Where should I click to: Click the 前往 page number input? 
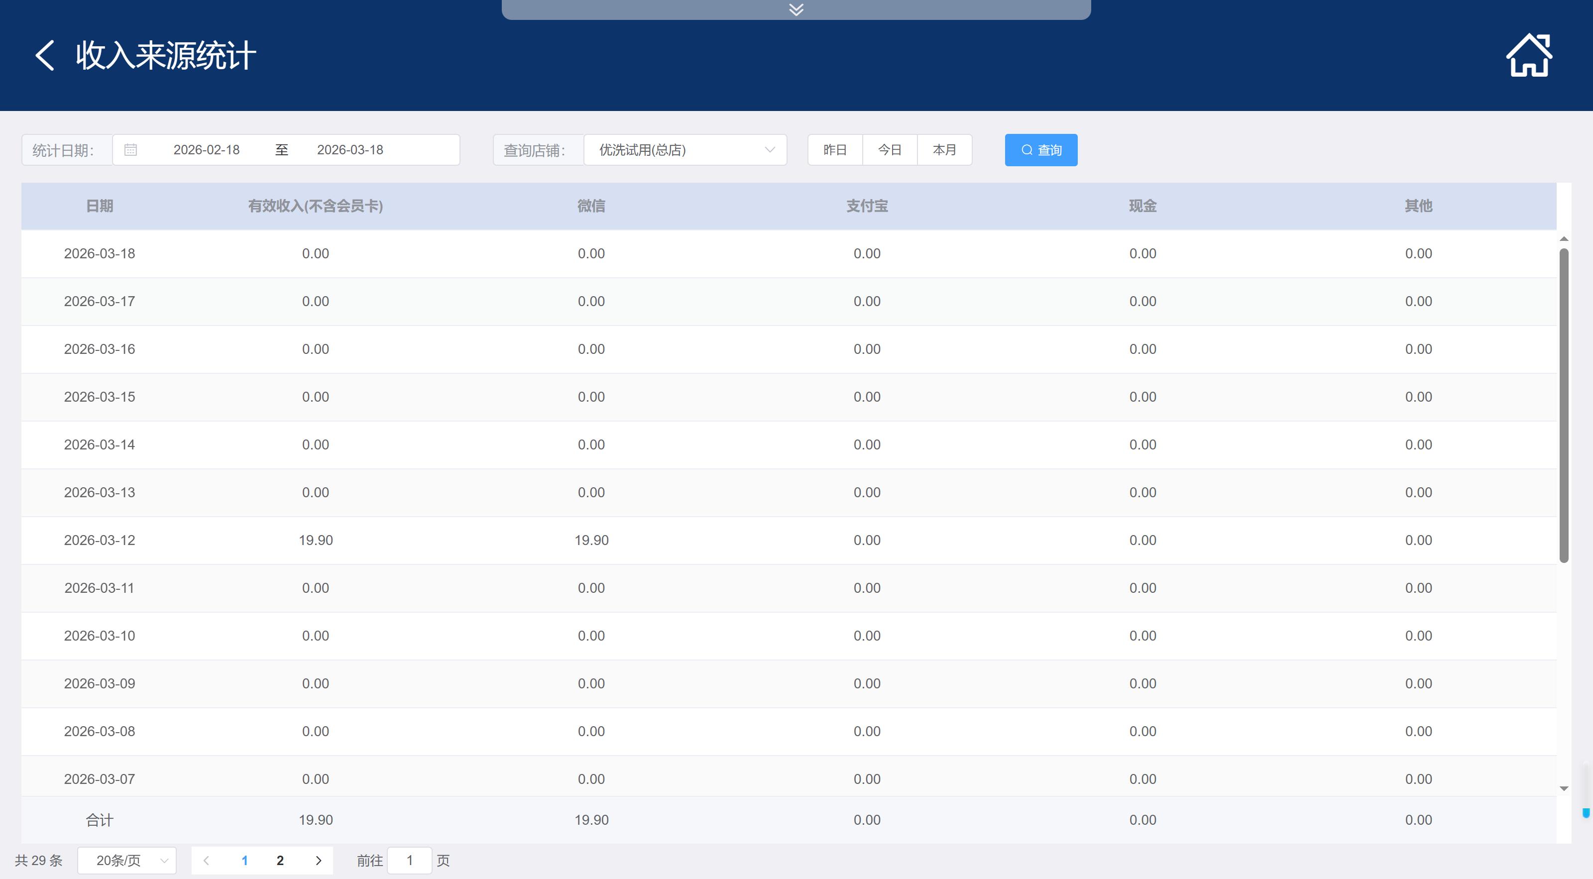point(409,861)
